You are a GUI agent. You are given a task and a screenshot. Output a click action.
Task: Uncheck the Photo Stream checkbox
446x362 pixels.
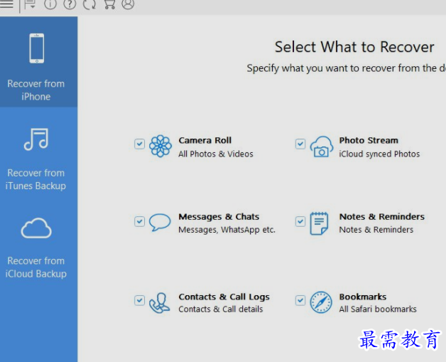point(300,144)
